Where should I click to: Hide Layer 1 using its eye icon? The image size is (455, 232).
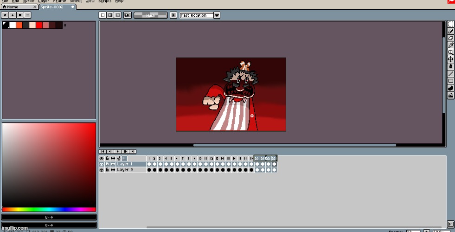102,164
